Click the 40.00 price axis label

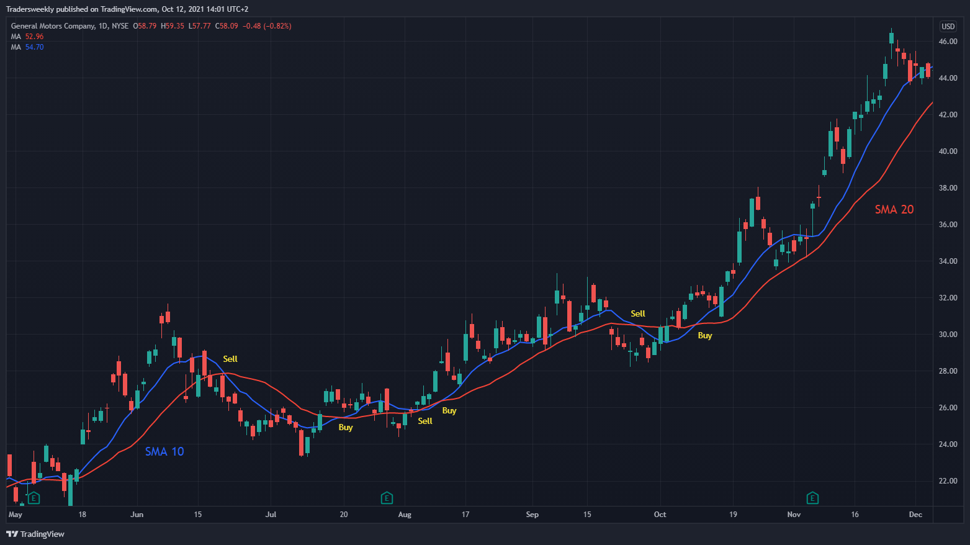(948, 151)
